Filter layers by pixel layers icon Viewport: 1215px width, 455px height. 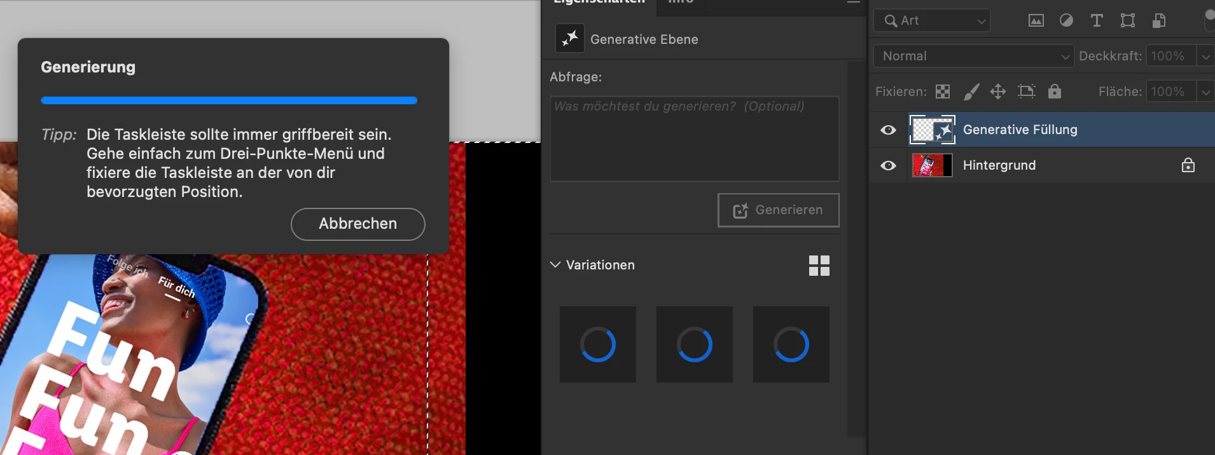pos(1036,21)
